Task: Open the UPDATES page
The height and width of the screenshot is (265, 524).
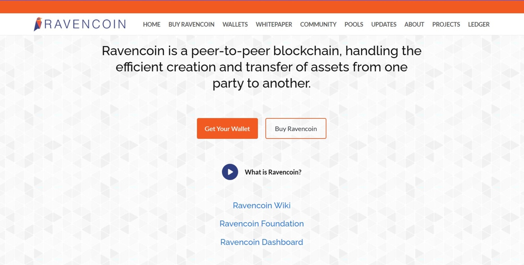Action: [383, 24]
